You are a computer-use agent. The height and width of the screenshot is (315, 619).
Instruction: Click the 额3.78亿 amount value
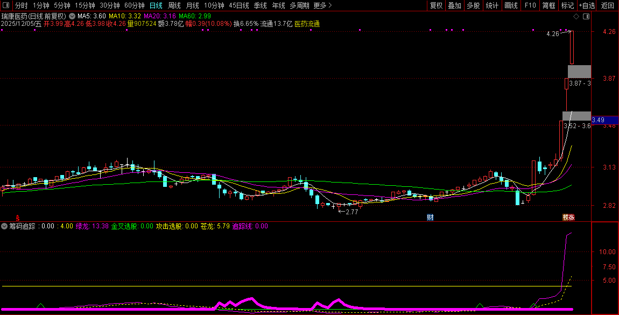(171, 24)
